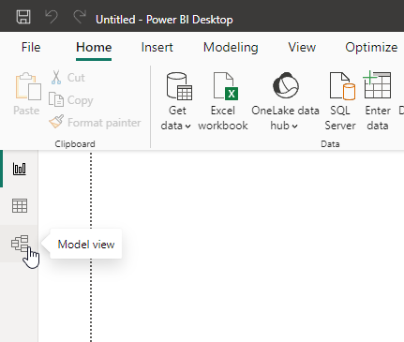Click the Redo arrow in title bar
Screen dimensions: 404x342
point(80,17)
